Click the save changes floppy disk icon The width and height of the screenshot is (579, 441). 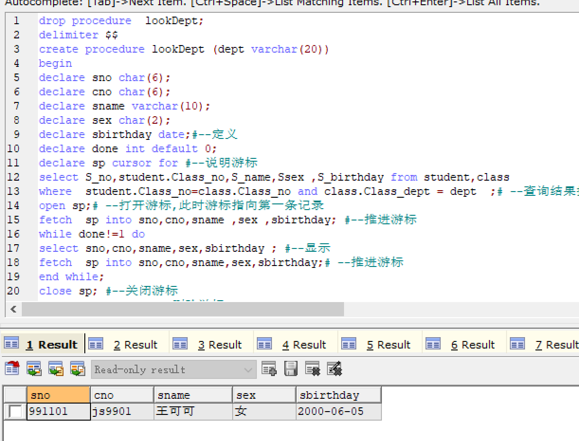[x=291, y=369]
